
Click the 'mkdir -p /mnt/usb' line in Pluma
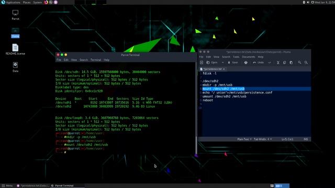tap(217, 85)
